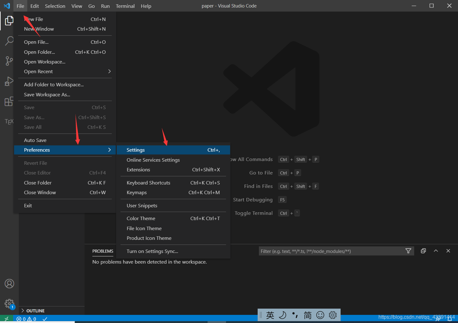Open the Edit menu
This screenshot has height=323, width=458.
[x=34, y=6]
